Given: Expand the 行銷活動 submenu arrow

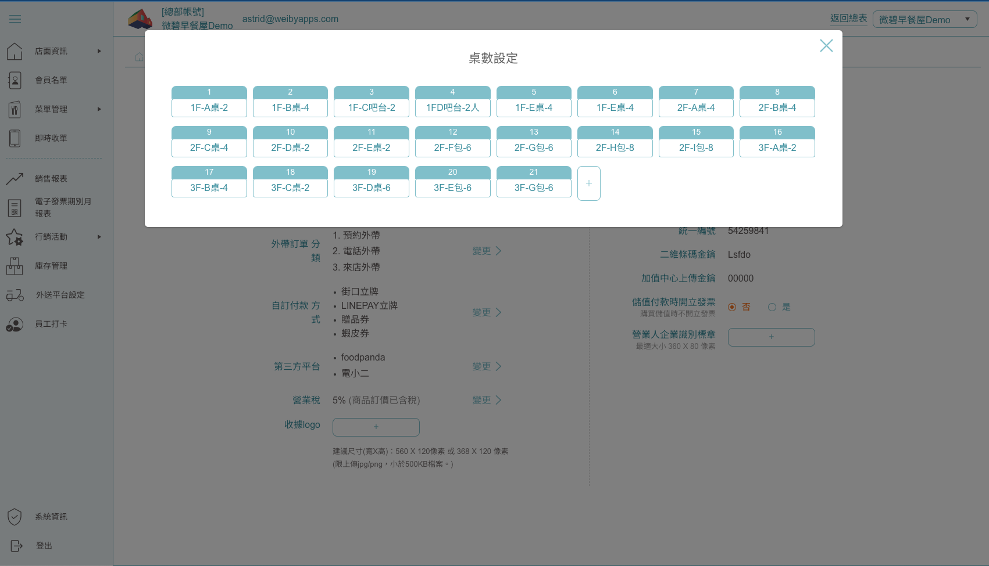Looking at the screenshot, I should pos(99,237).
